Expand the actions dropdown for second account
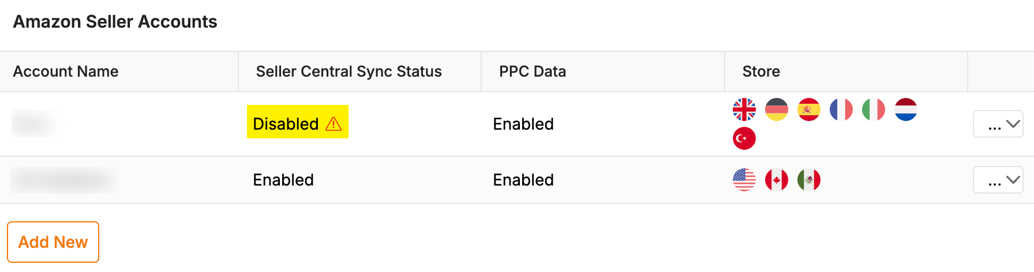The width and height of the screenshot is (1034, 272). tap(998, 180)
